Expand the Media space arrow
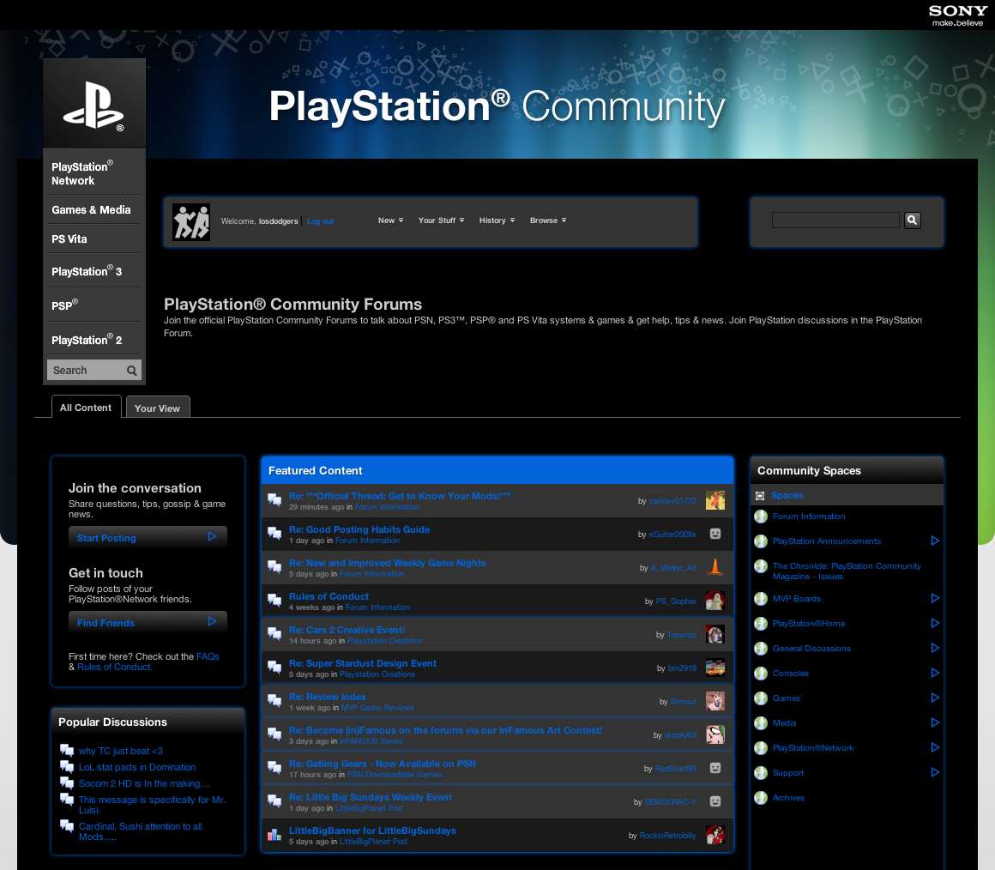 (935, 722)
